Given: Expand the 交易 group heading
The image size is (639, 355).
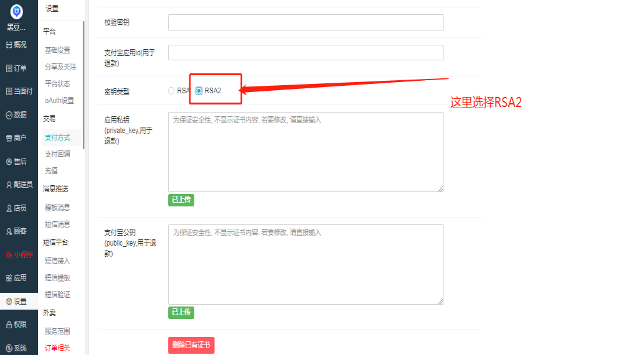Looking at the screenshot, I should pyautogui.click(x=49, y=119).
